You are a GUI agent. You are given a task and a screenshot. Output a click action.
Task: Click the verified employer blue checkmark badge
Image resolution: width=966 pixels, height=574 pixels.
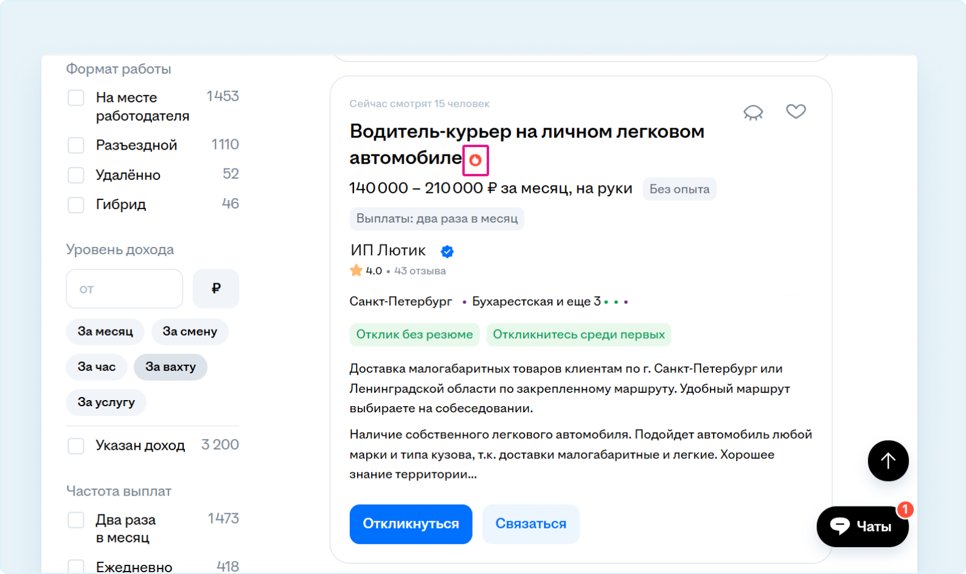click(447, 251)
